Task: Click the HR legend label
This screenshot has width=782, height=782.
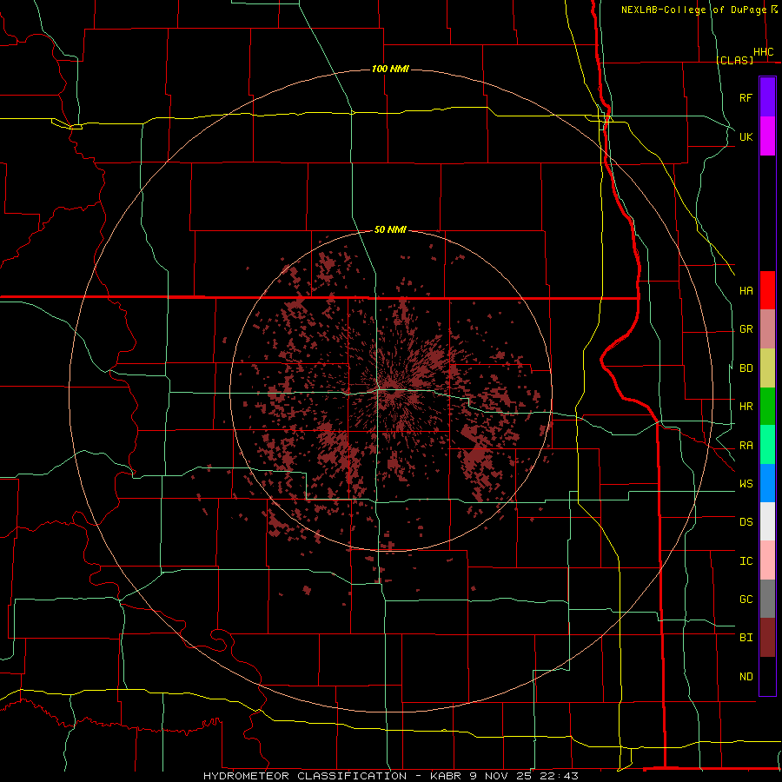Action: (746, 407)
